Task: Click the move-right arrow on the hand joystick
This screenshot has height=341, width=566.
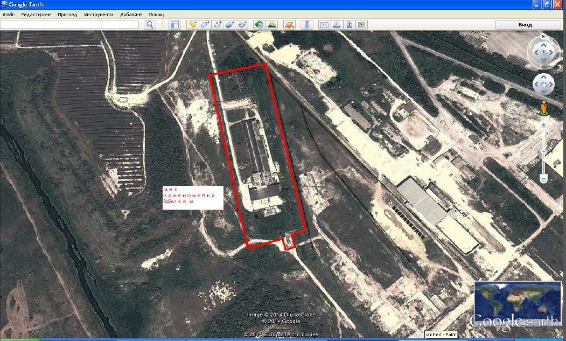Action: [551, 84]
